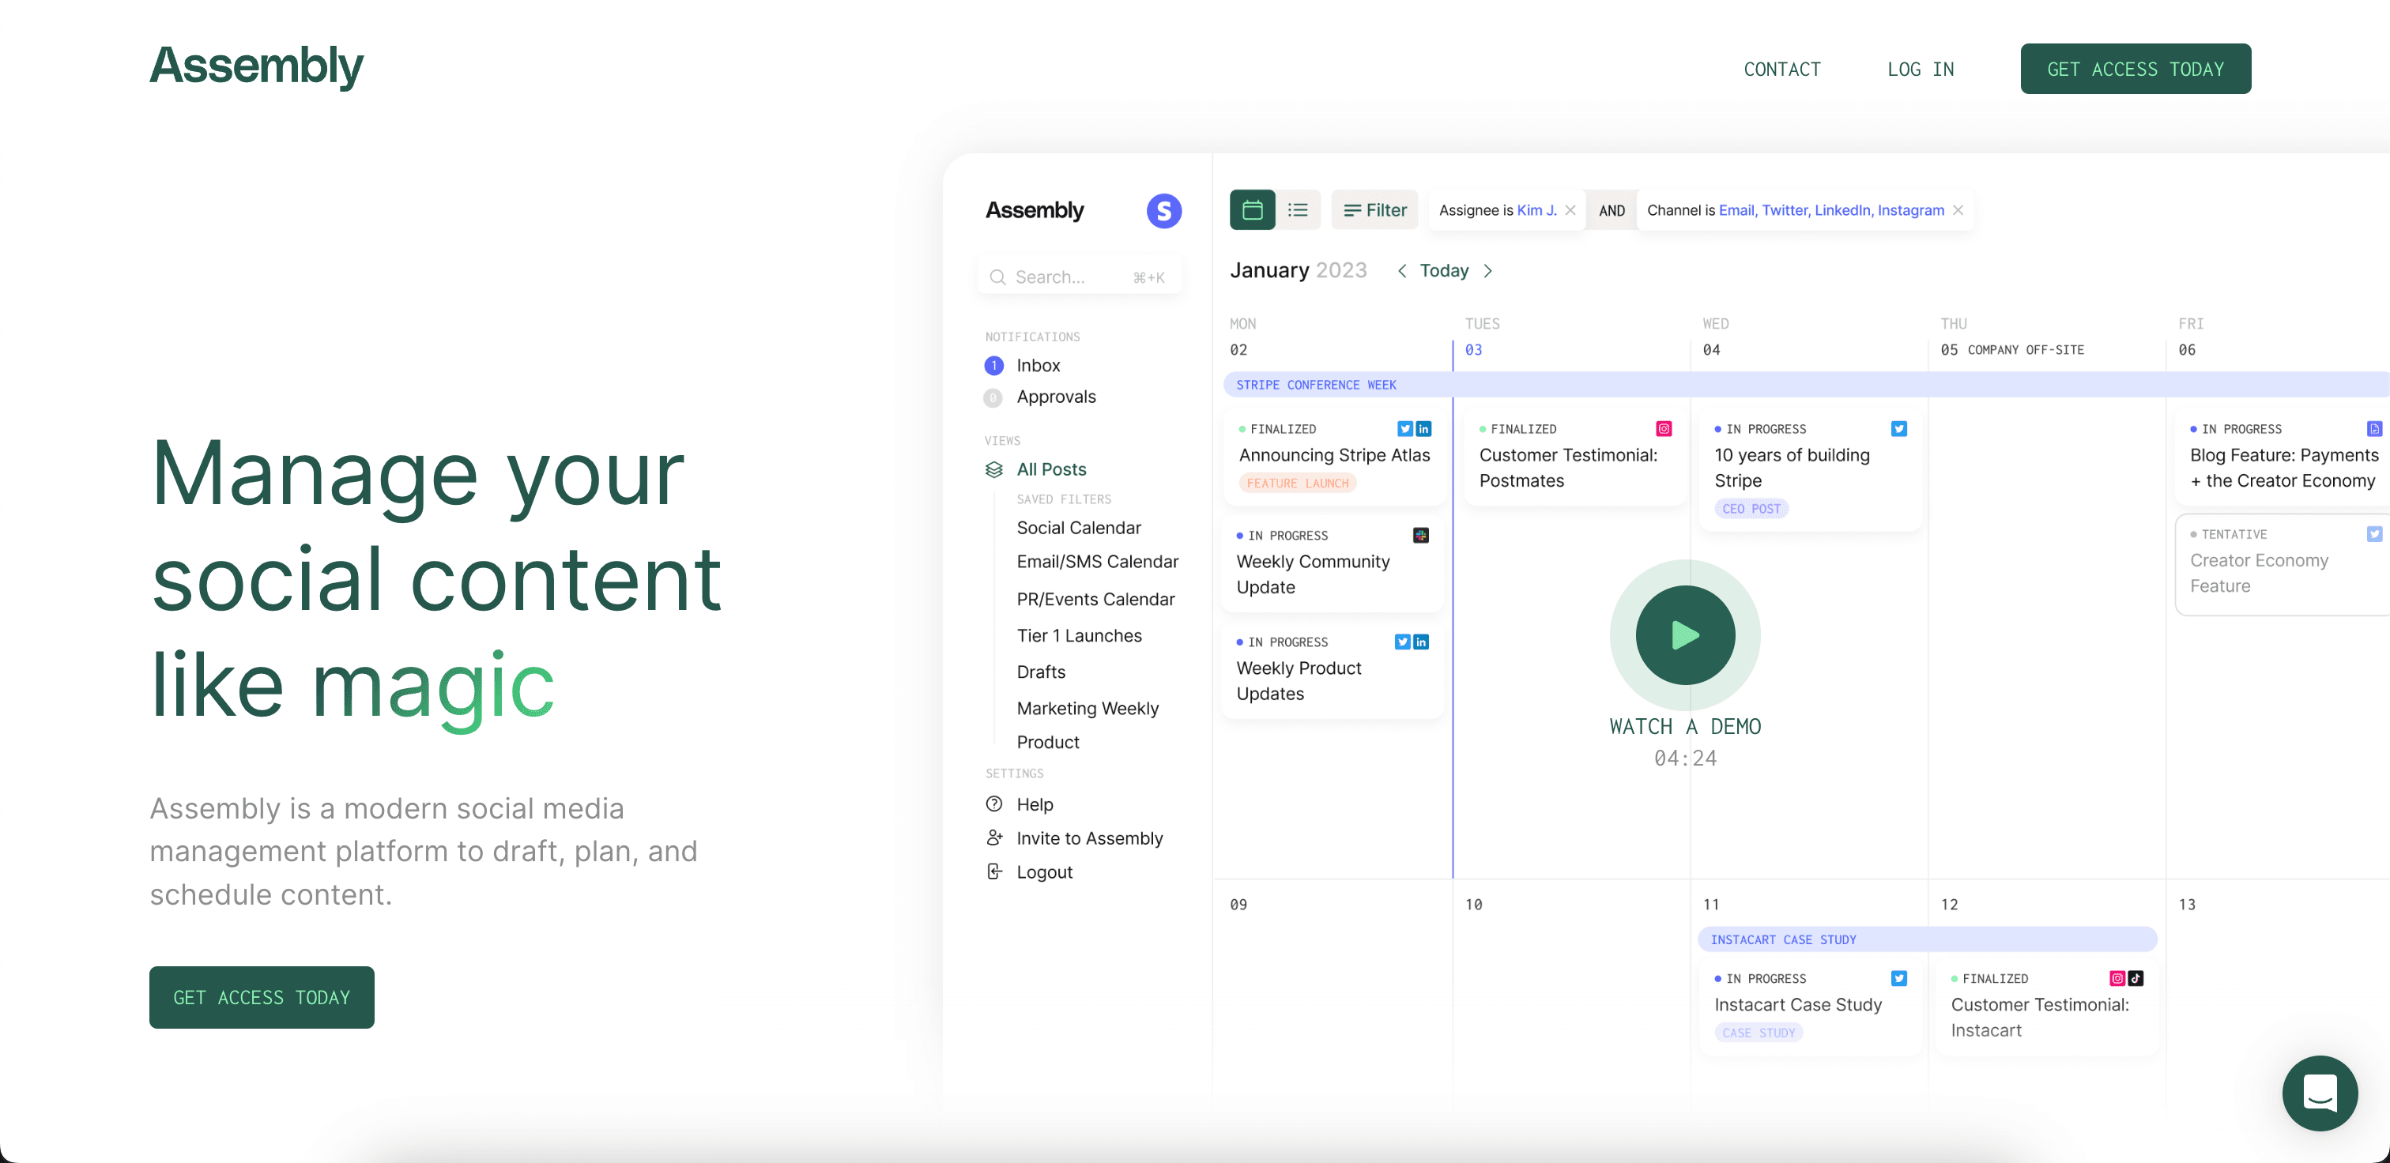Image resolution: width=2390 pixels, height=1163 pixels.
Task: Switch to list view icon
Action: point(1298,209)
